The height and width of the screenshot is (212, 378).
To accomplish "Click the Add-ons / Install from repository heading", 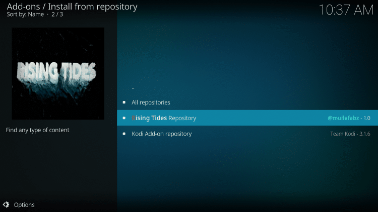I will [x=72, y=7].
